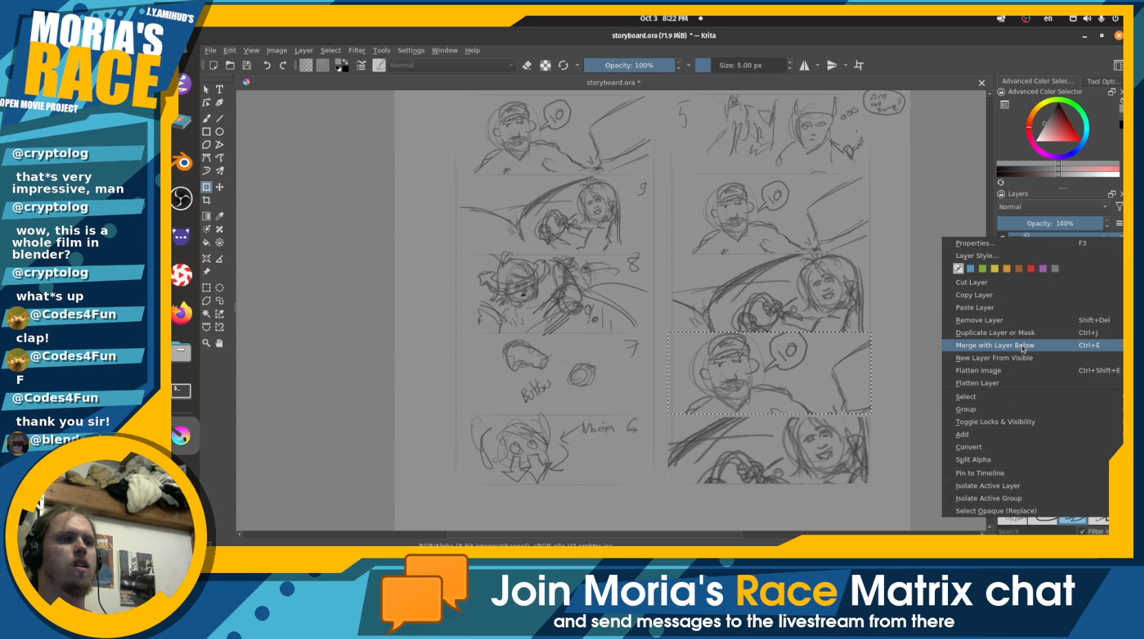Click Flatten image in context menu

pyautogui.click(x=1032, y=371)
